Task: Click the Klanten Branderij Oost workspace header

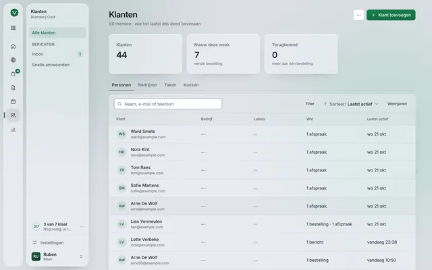Action: point(43,14)
